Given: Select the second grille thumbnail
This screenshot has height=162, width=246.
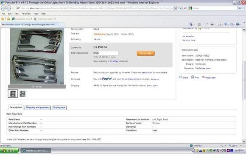Looking at the screenshot, I should [22, 93].
